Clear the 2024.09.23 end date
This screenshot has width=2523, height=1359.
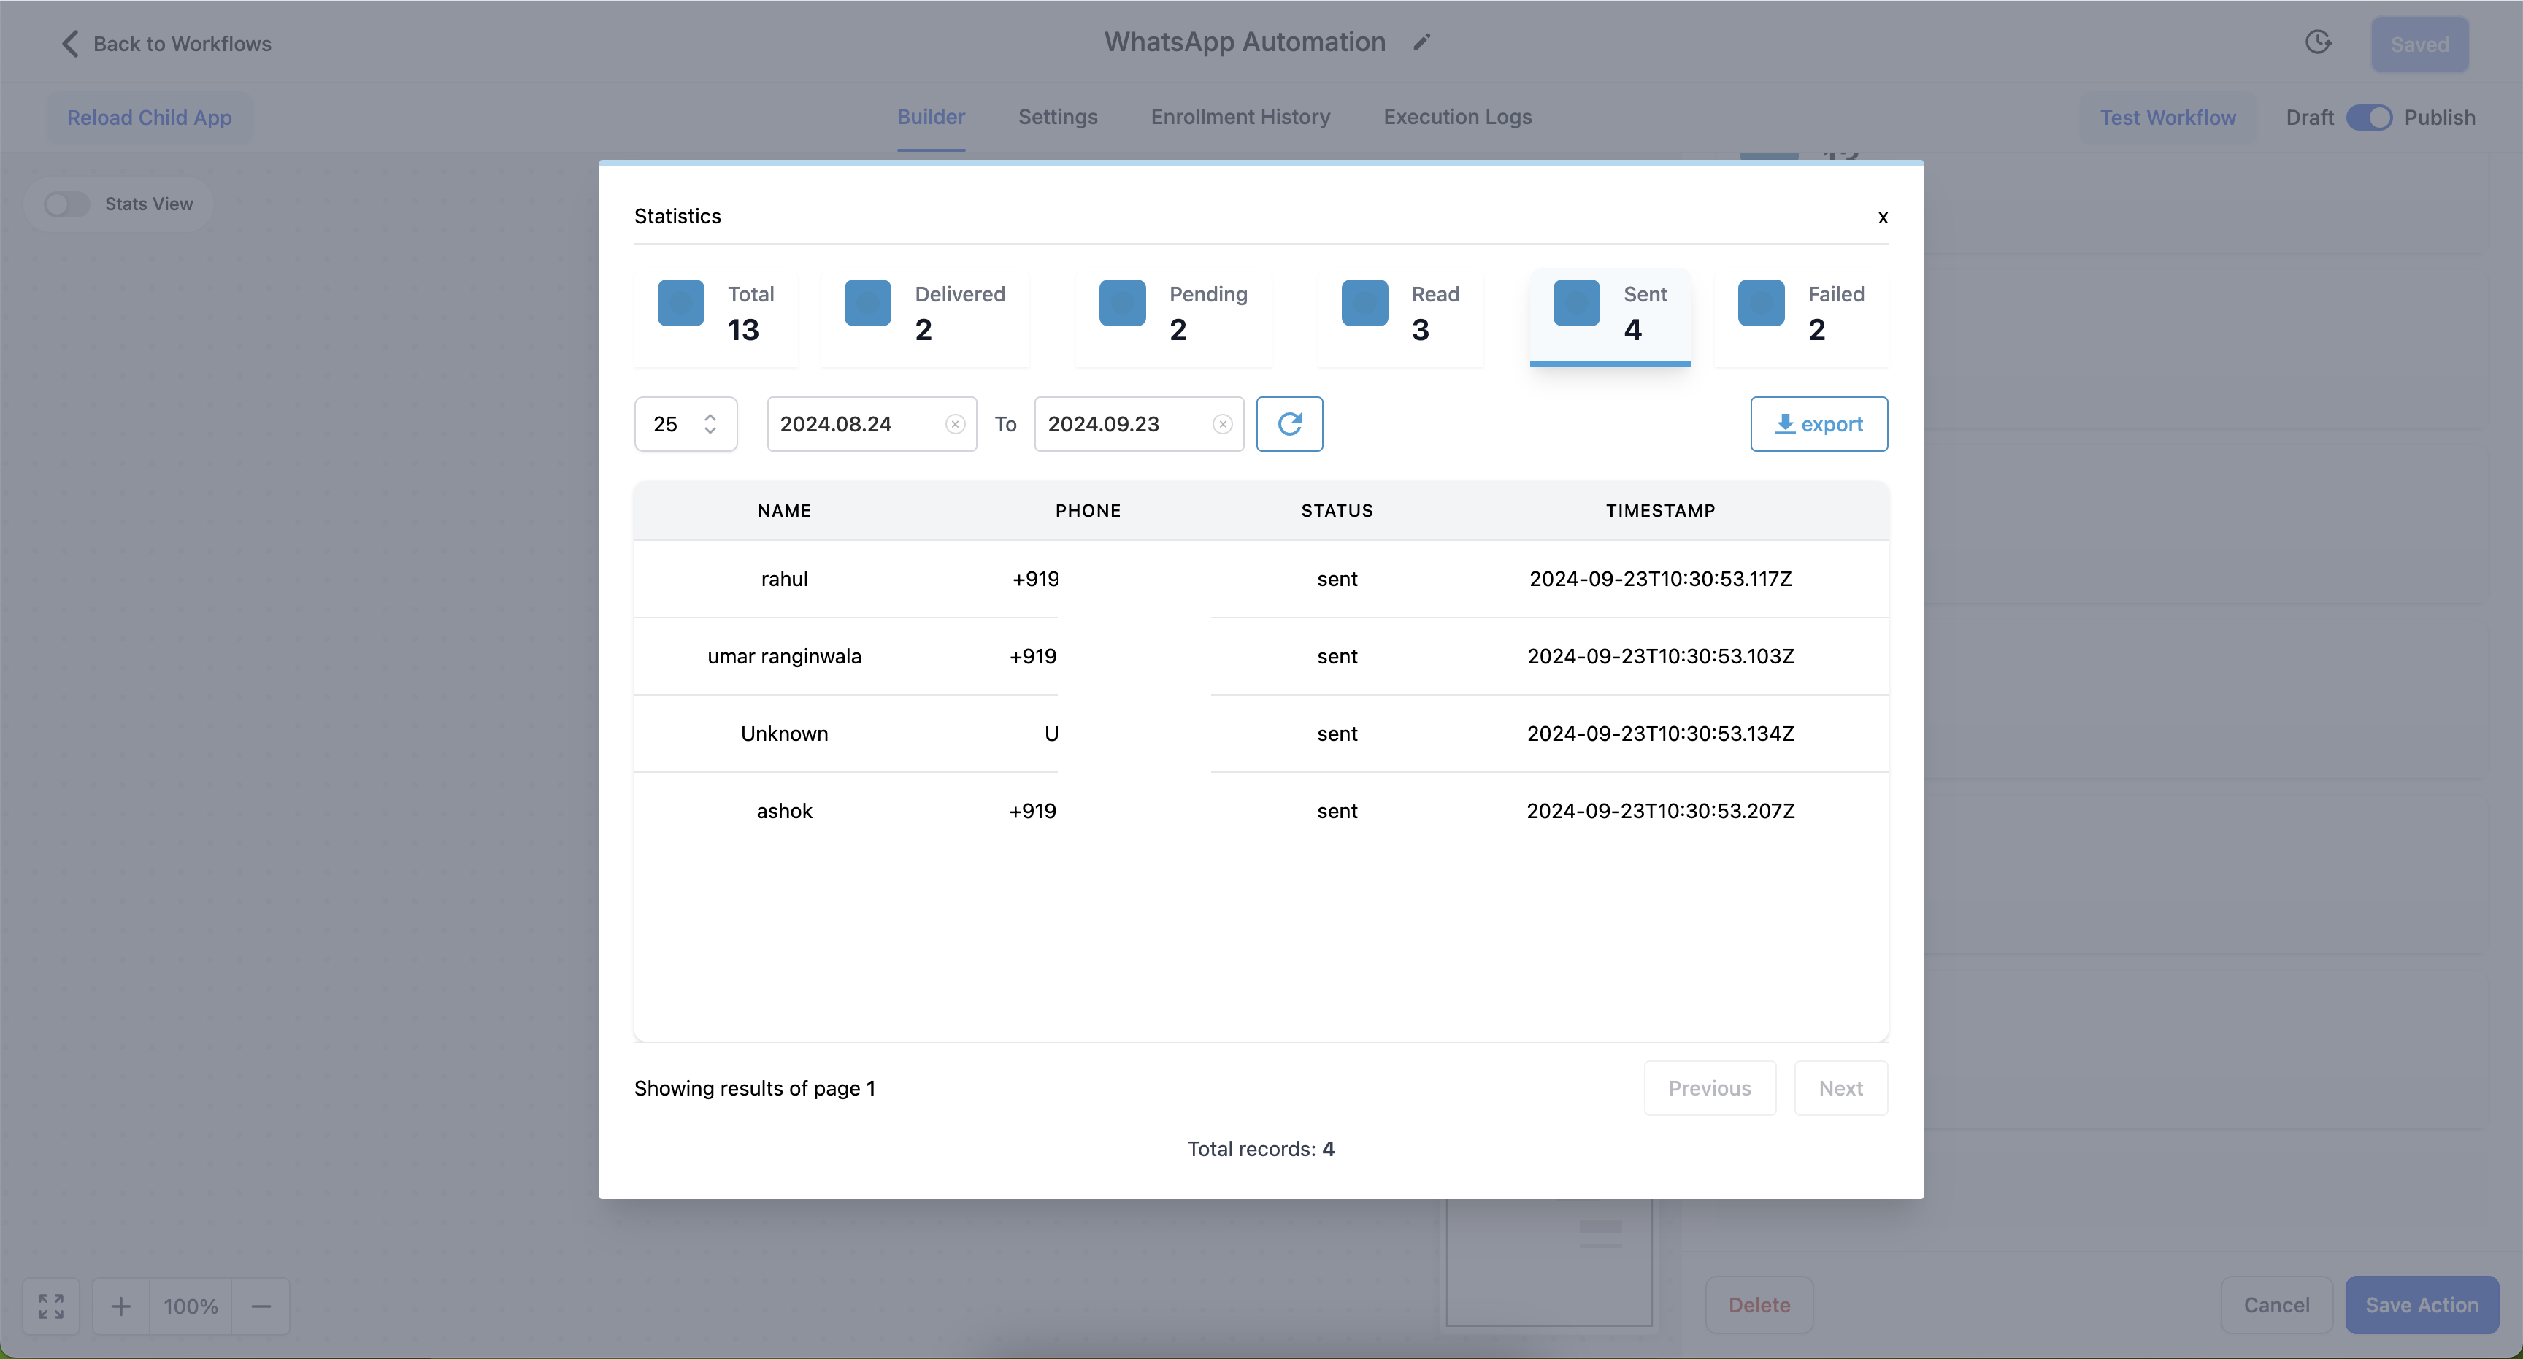[1221, 424]
